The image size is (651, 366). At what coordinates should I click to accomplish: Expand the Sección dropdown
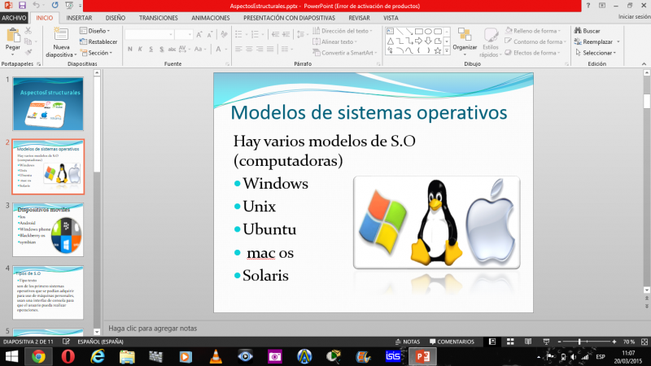pos(96,53)
